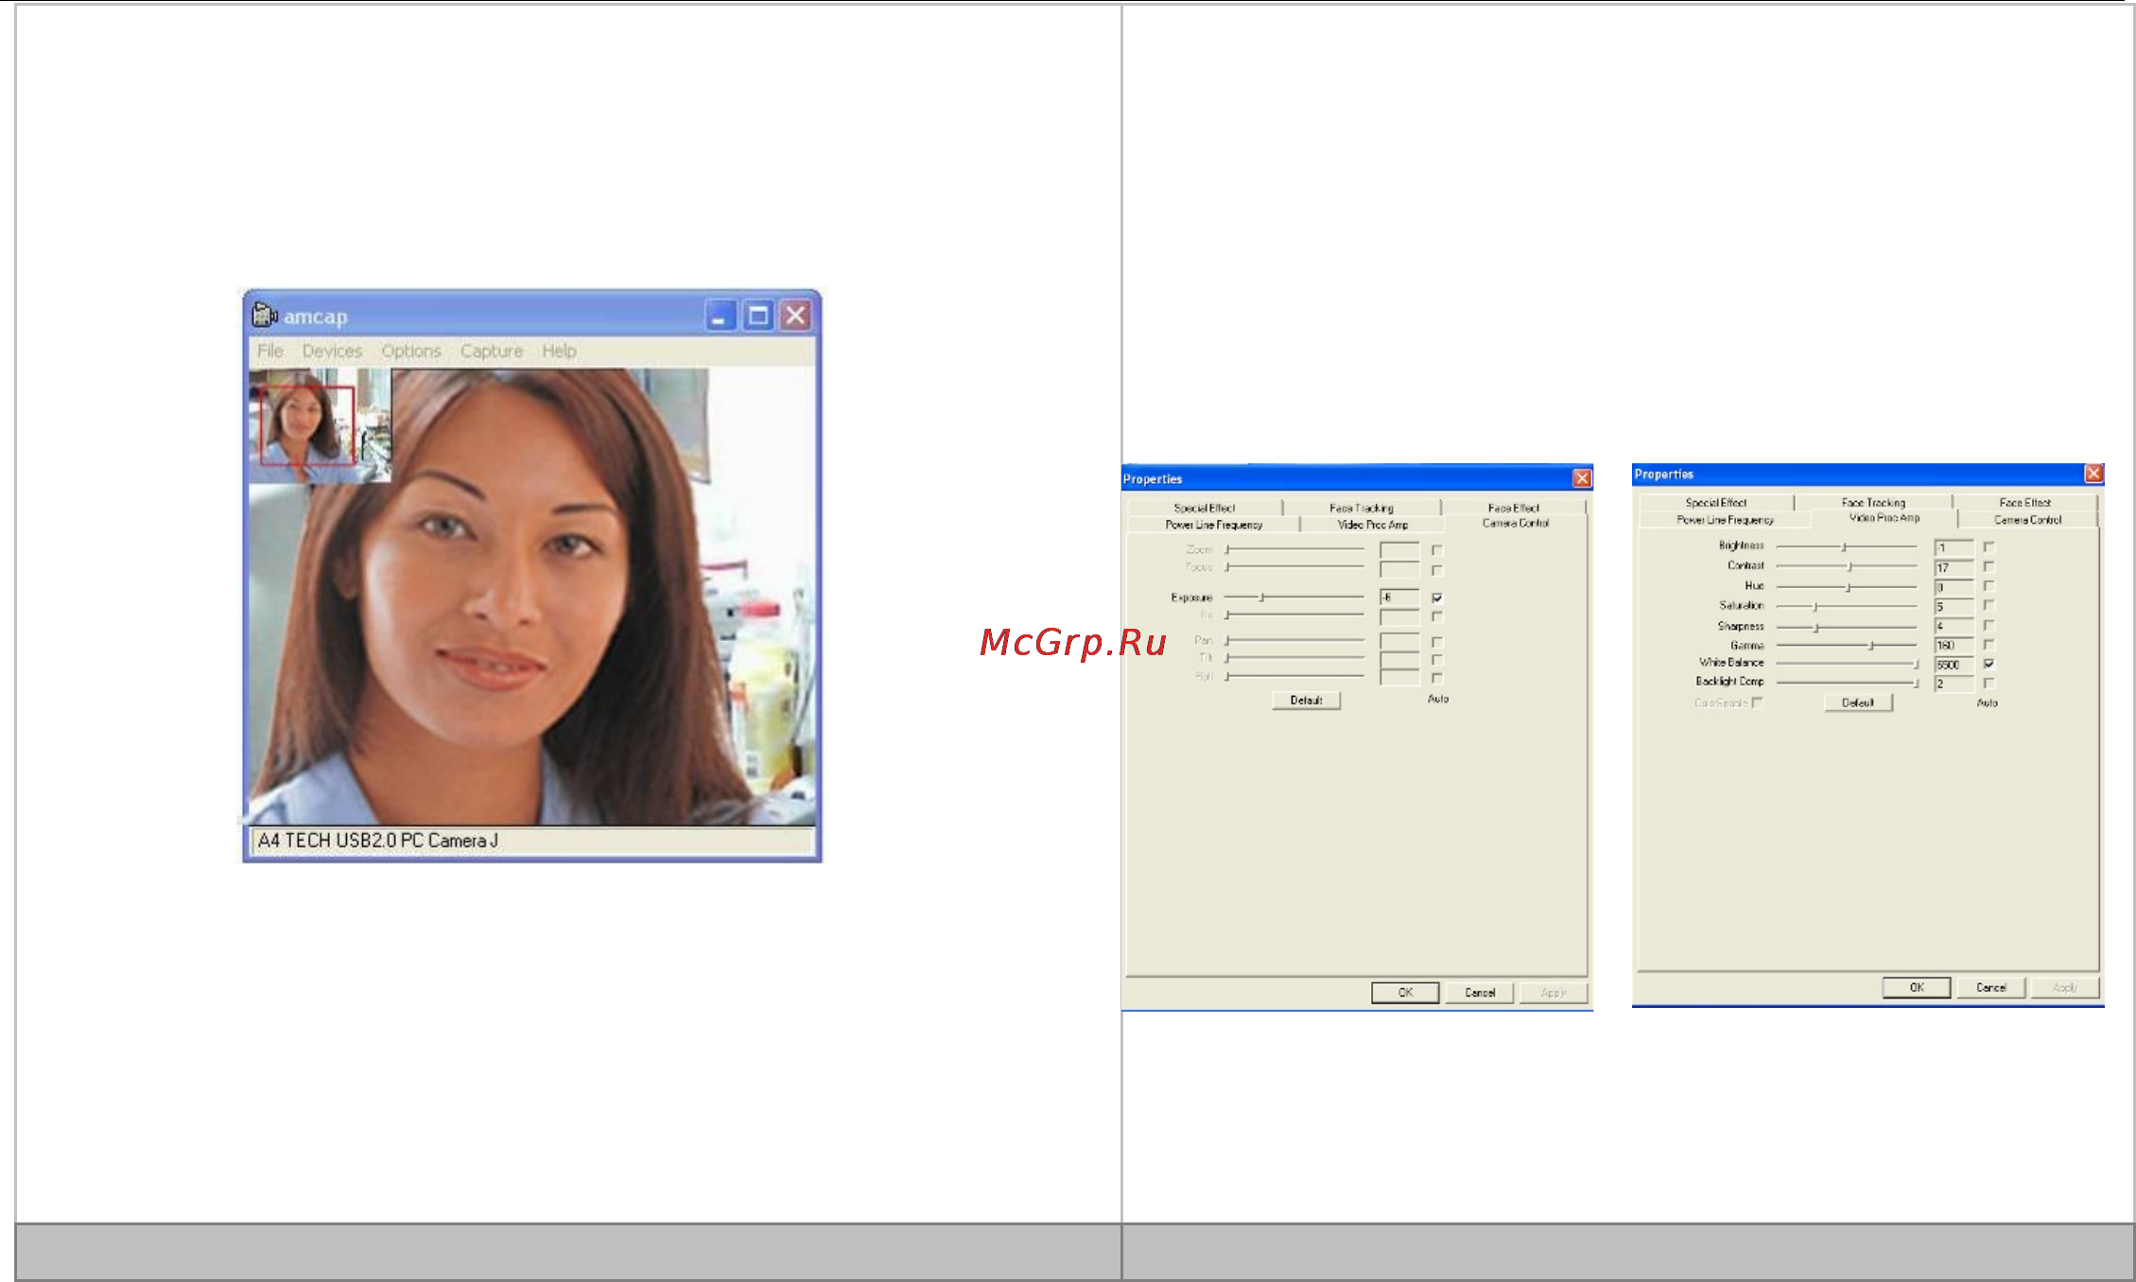
Task: Click the Sharpness slider handle
Action: [x=1816, y=627]
